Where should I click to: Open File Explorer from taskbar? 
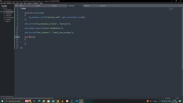[44, 101]
